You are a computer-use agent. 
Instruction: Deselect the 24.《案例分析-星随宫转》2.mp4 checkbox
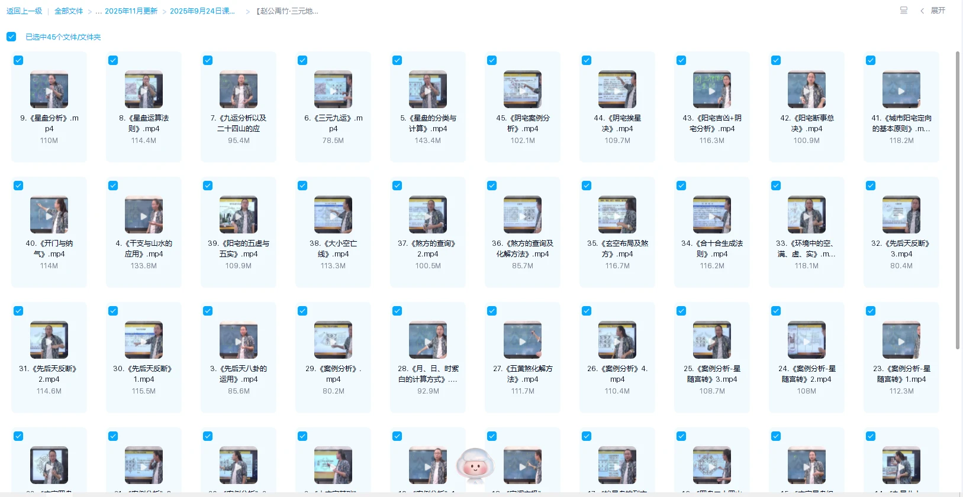coord(776,311)
